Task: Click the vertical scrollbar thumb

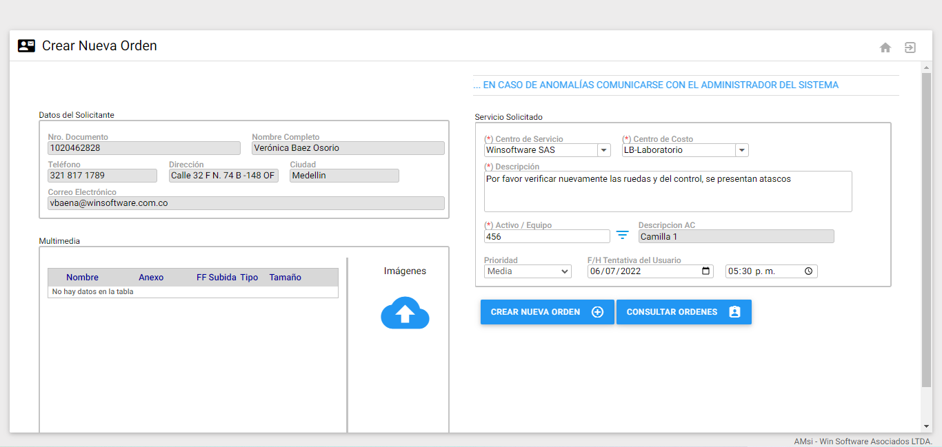Action: click(926, 229)
